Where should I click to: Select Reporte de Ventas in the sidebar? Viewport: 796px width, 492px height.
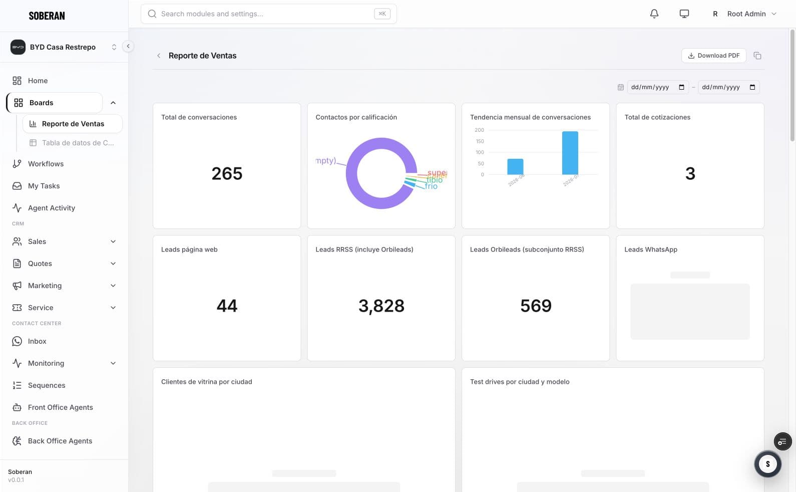click(73, 124)
